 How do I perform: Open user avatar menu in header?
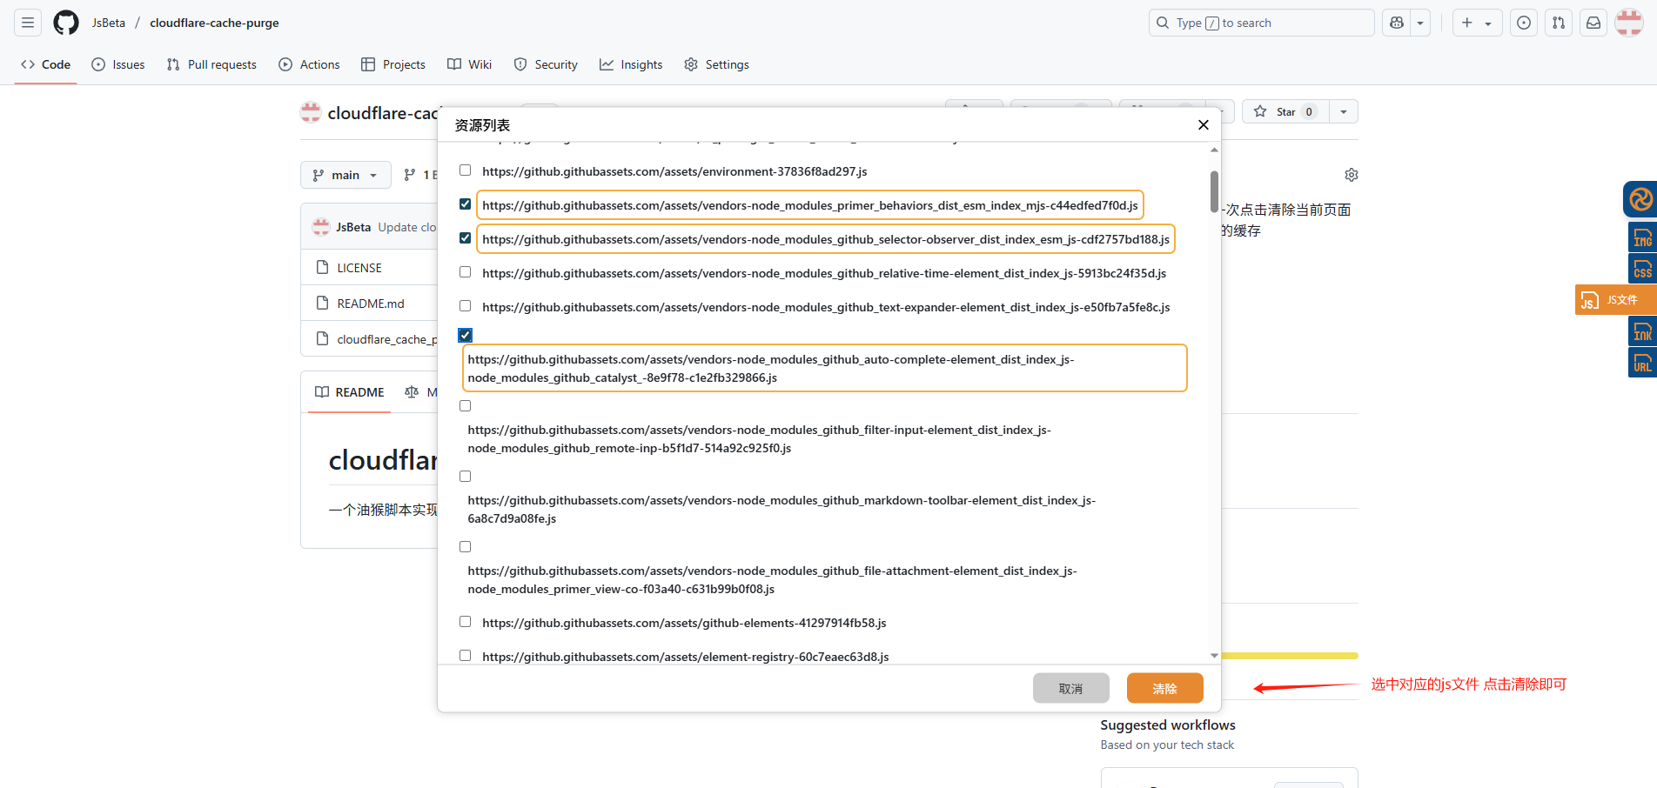click(x=1629, y=23)
